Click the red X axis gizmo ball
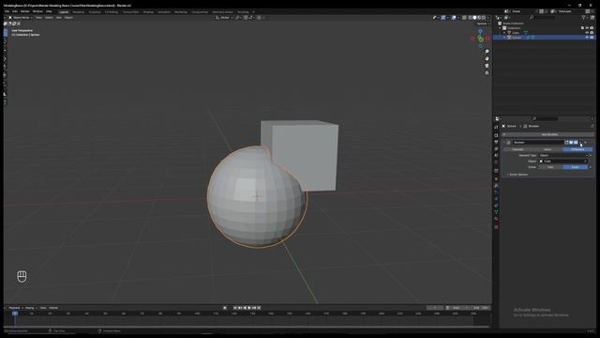This screenshot has height=338, width=600. (x=487, y=38)
